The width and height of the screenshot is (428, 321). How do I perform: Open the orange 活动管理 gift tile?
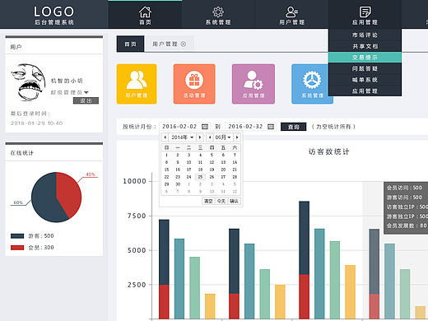pos(194,84)
